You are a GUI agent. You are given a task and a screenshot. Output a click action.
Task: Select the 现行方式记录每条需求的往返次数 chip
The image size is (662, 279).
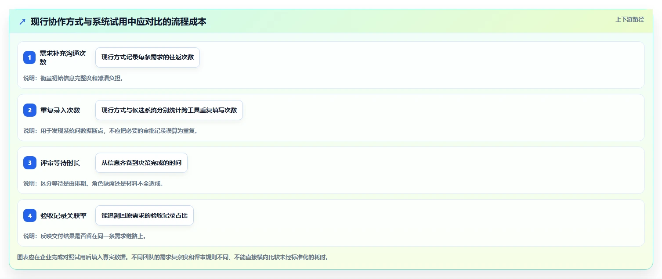point(148,57)
